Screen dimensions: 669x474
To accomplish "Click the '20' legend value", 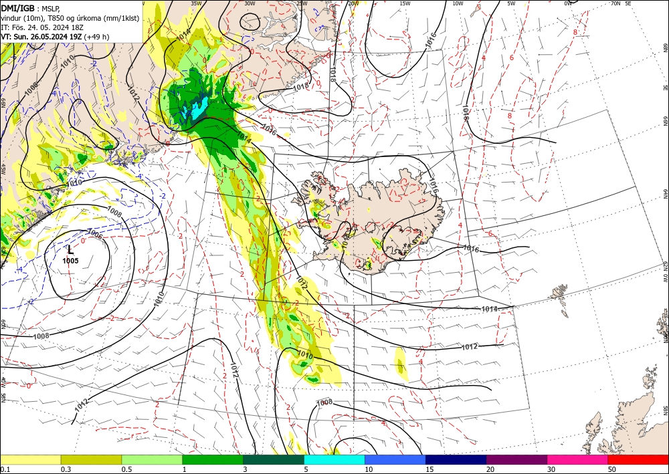I will pyautogui.click(x=490, y=469).
